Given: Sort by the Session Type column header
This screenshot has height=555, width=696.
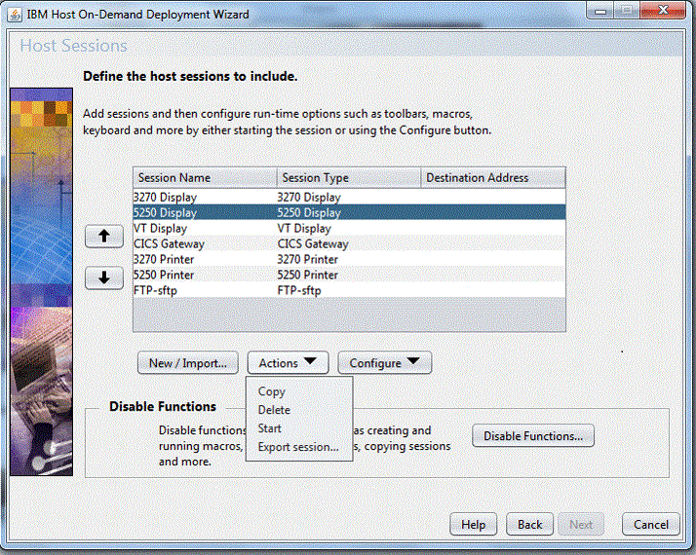Looking at the screenshot, I should 349,178.
